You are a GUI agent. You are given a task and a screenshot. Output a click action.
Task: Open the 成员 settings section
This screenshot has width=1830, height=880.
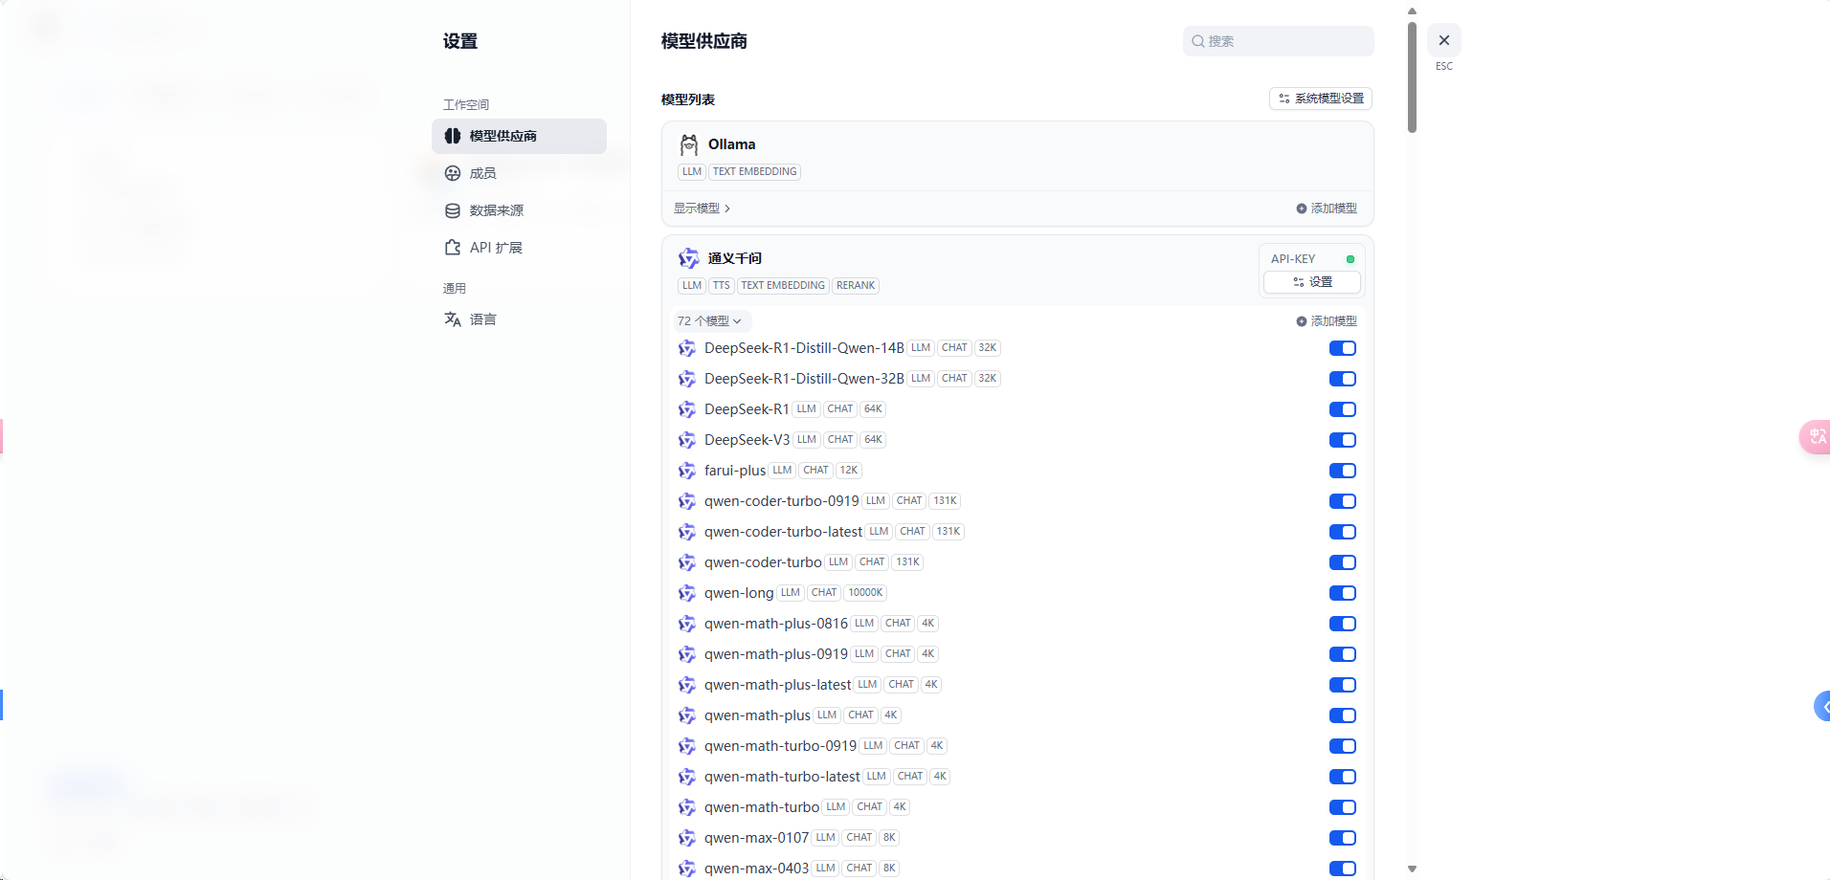point(519,173)
